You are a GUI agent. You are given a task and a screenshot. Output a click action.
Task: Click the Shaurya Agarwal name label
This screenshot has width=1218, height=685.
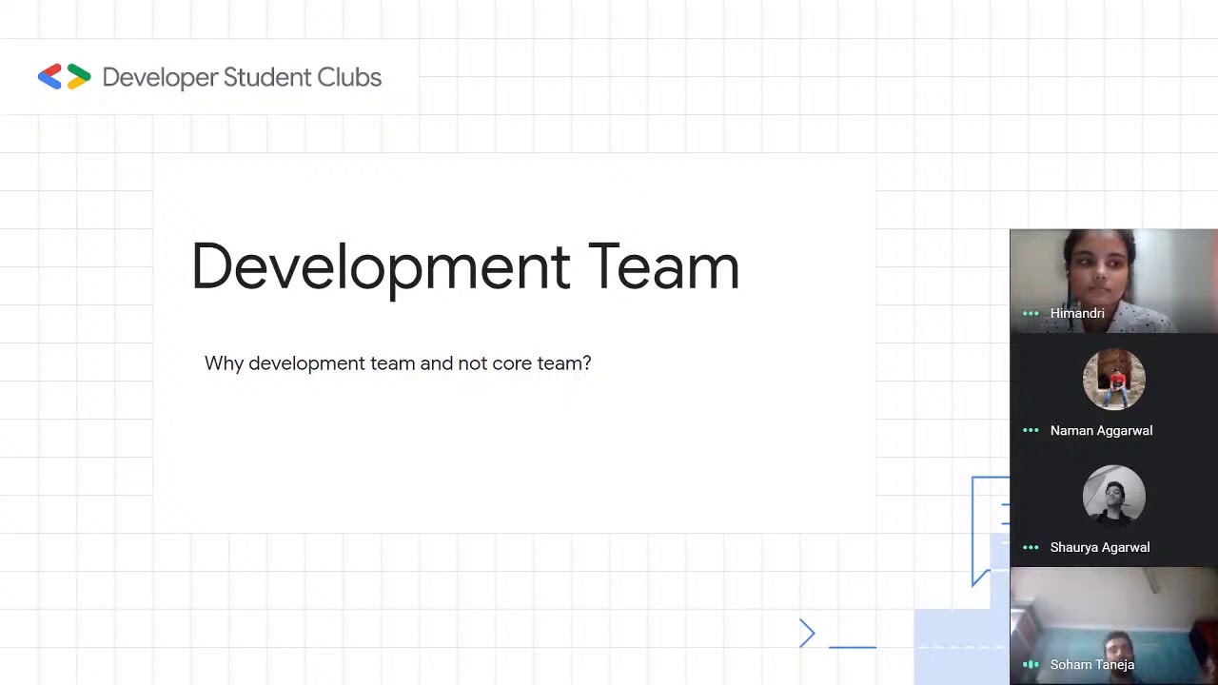[1100, 547]
